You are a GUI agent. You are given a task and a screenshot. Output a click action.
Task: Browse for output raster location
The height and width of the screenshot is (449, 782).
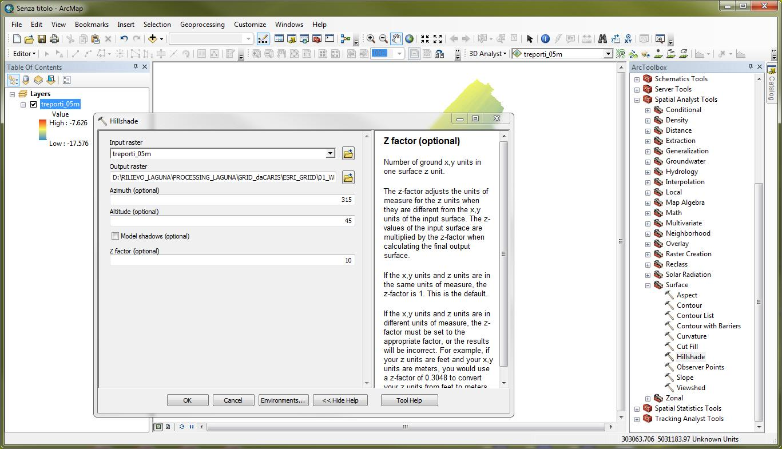tap(348, 177)
